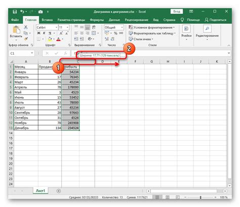
Task: Click the borders icon in Font group
Action: pos(38,39)
